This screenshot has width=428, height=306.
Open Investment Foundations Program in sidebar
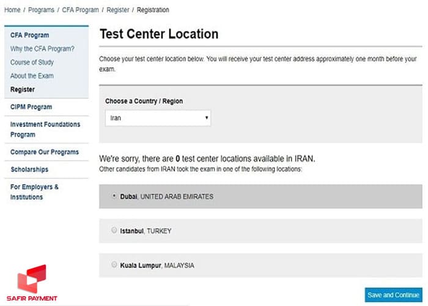pos(45,129)
